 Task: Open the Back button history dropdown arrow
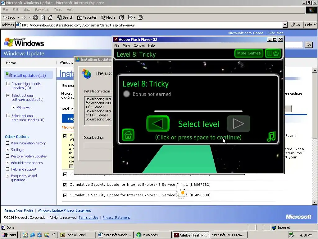pos(18,17)
